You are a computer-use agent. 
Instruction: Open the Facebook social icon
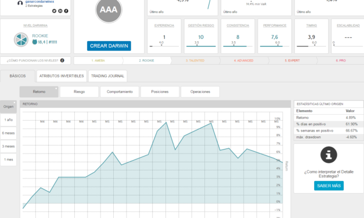tap(66, 11)
